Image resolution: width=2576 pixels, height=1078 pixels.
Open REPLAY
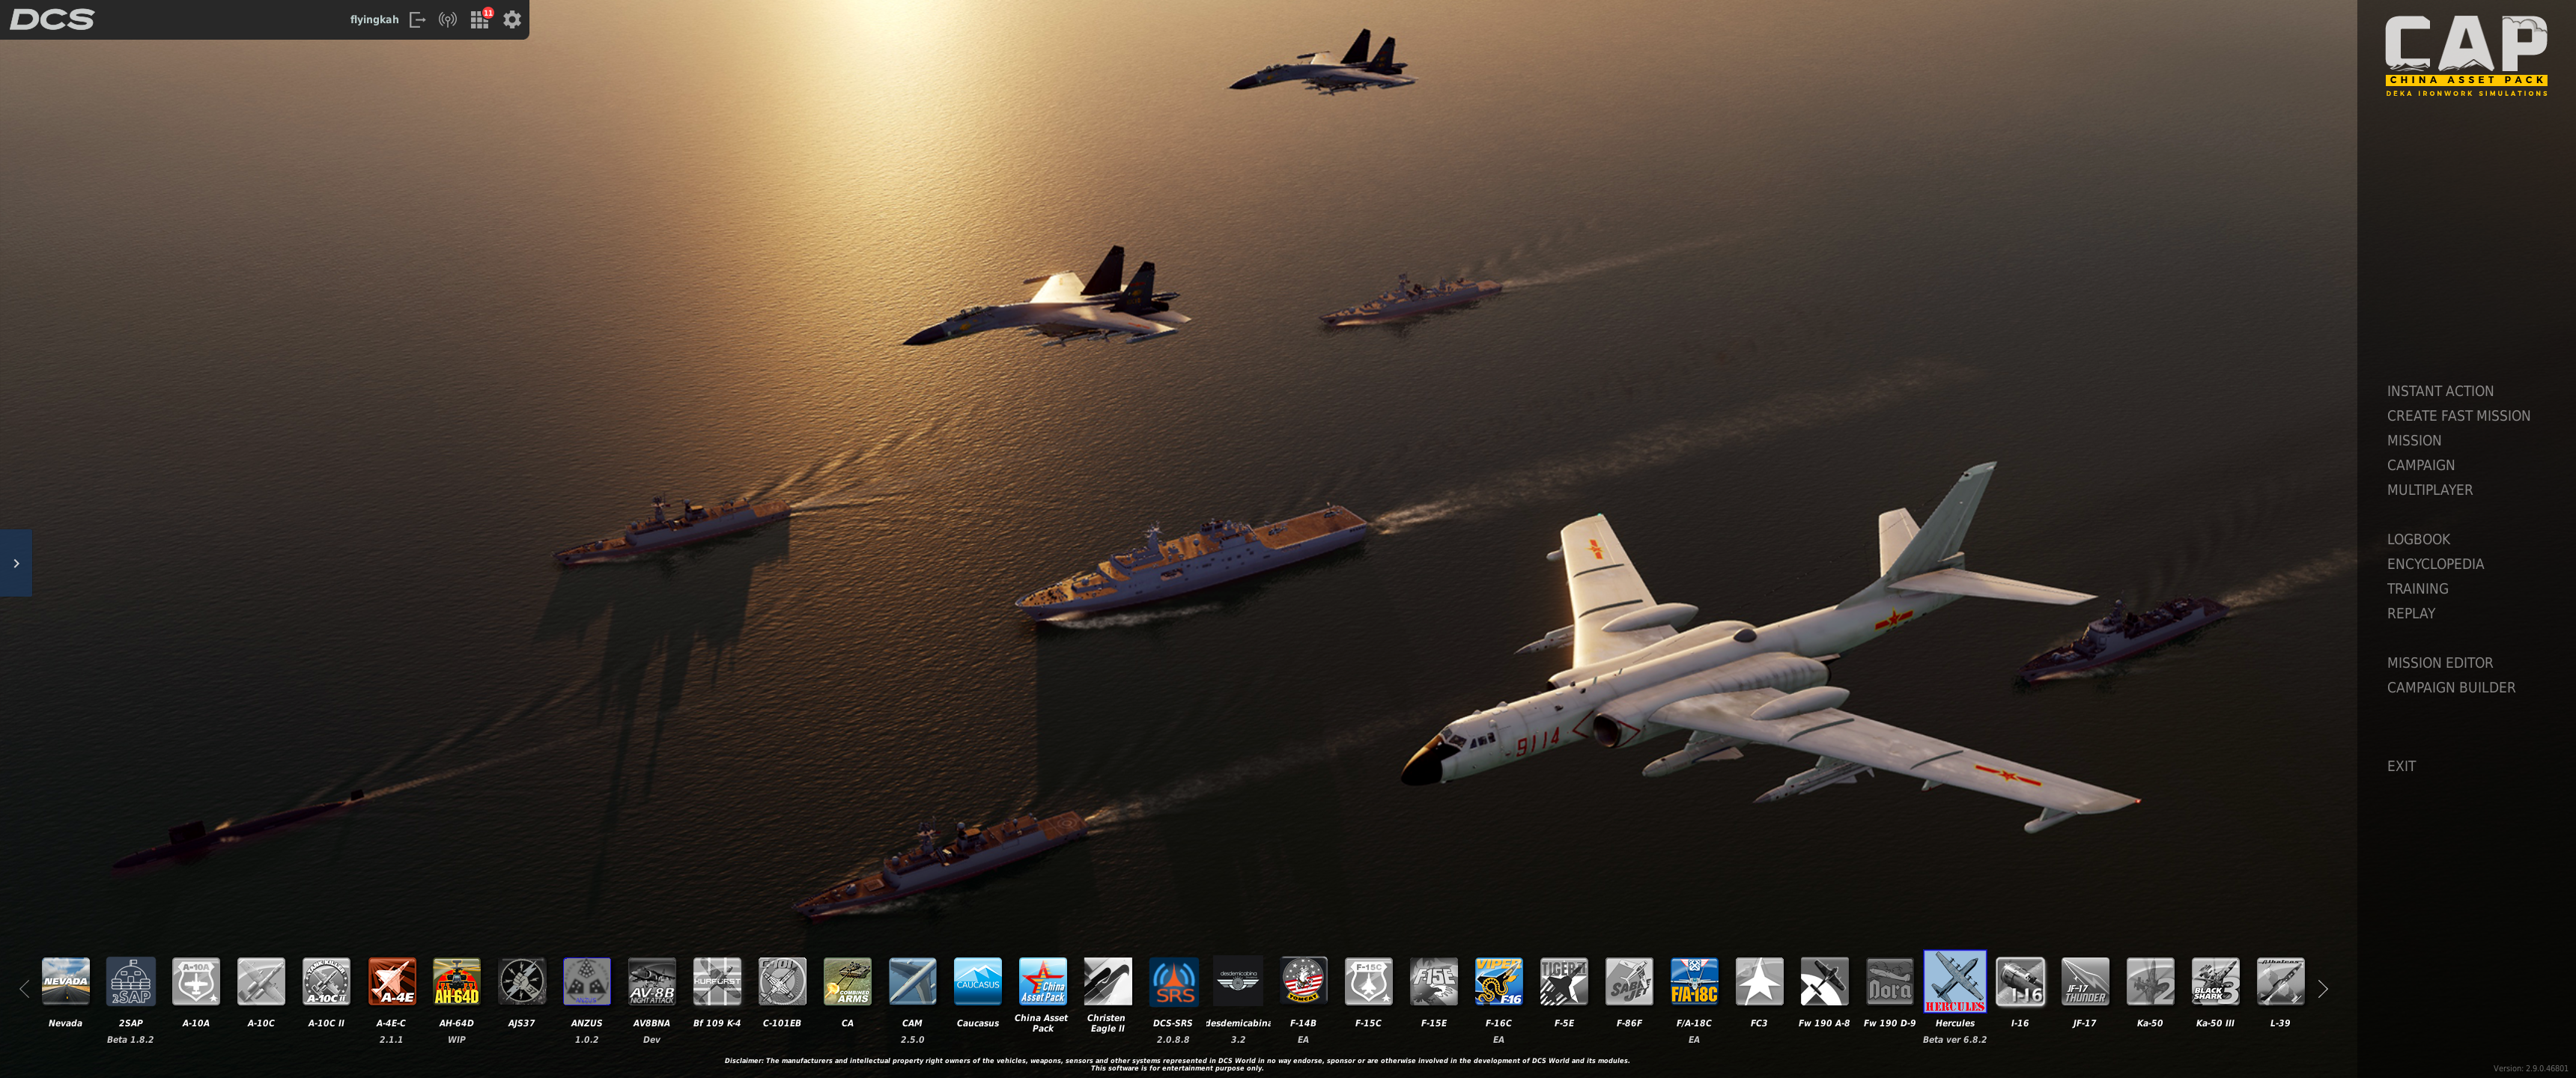point(2411,613)
